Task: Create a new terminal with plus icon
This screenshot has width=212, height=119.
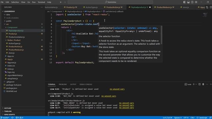Action: tap(193, 84)
